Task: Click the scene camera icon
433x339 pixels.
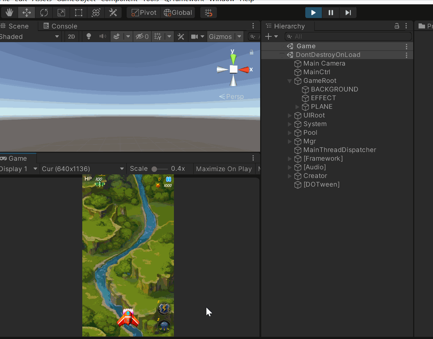Action: tap(194, 36)
